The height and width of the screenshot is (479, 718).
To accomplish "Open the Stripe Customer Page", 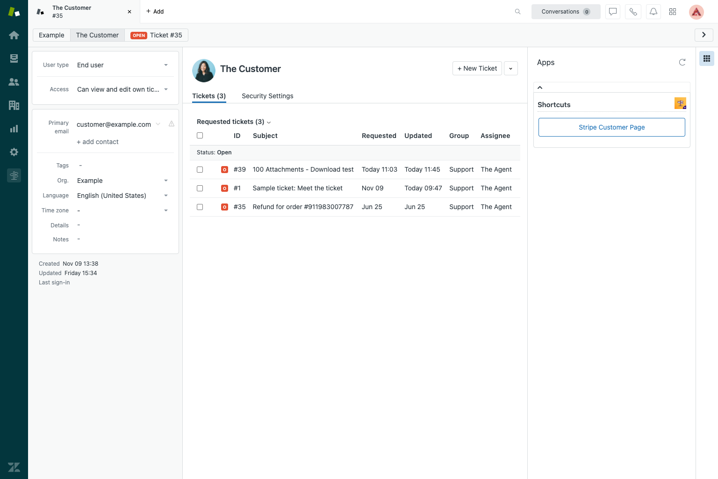I will tap(611, 127).
